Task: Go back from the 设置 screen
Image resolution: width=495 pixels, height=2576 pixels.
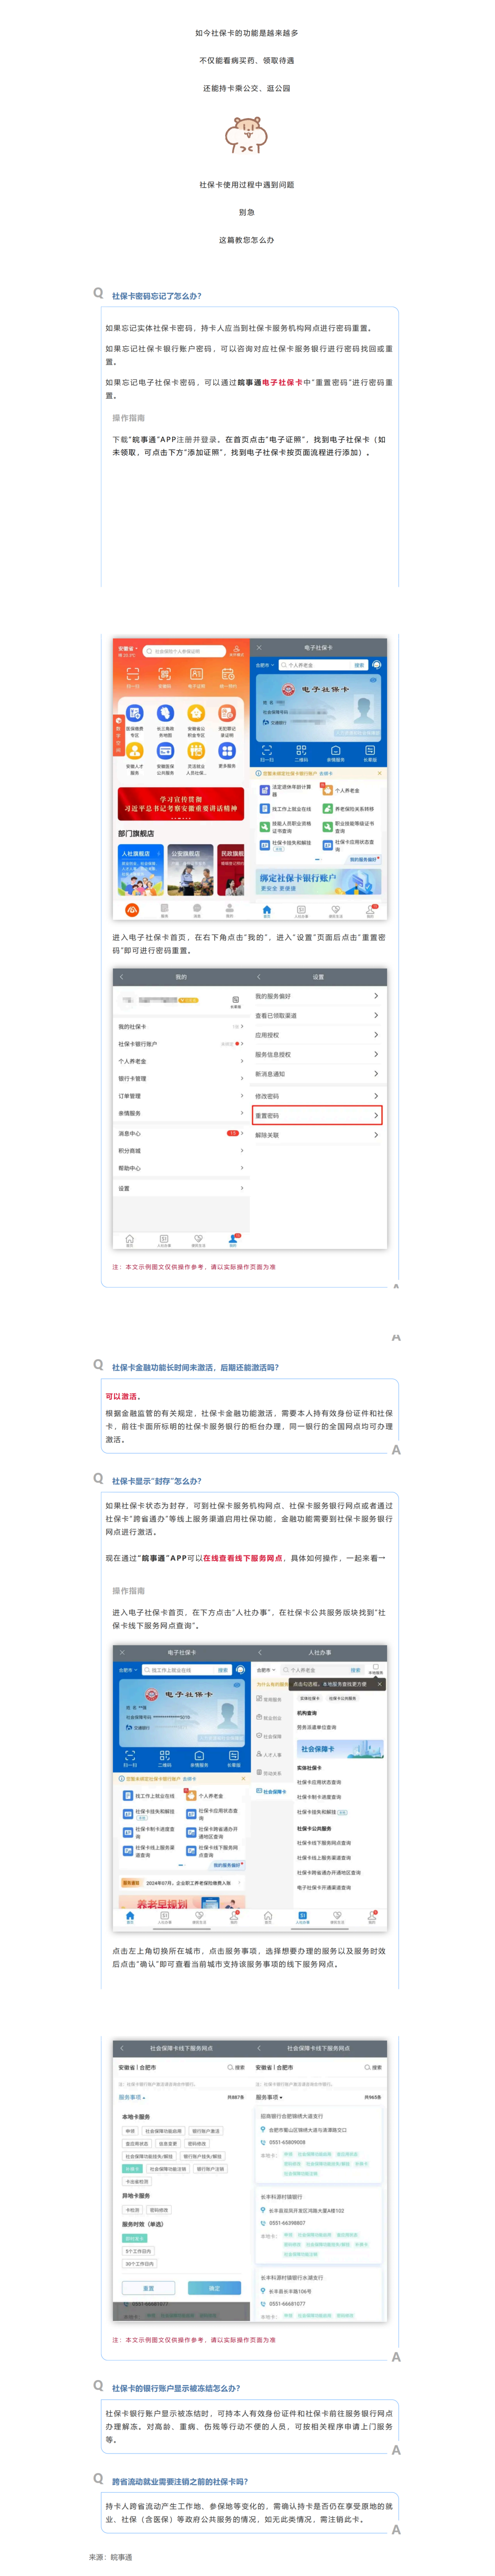Action: (258, 977)
